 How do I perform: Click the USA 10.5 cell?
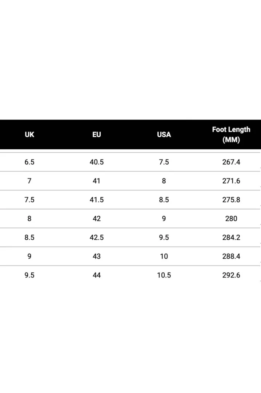pyautogui.click(x=164, y=275)
